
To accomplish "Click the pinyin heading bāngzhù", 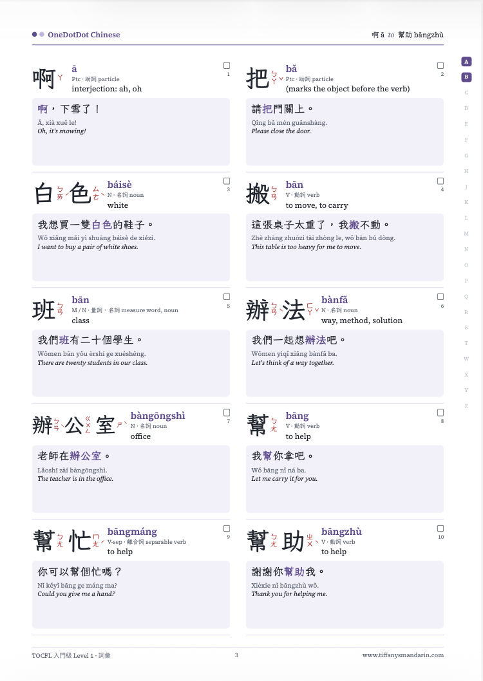I will (341, 532).
